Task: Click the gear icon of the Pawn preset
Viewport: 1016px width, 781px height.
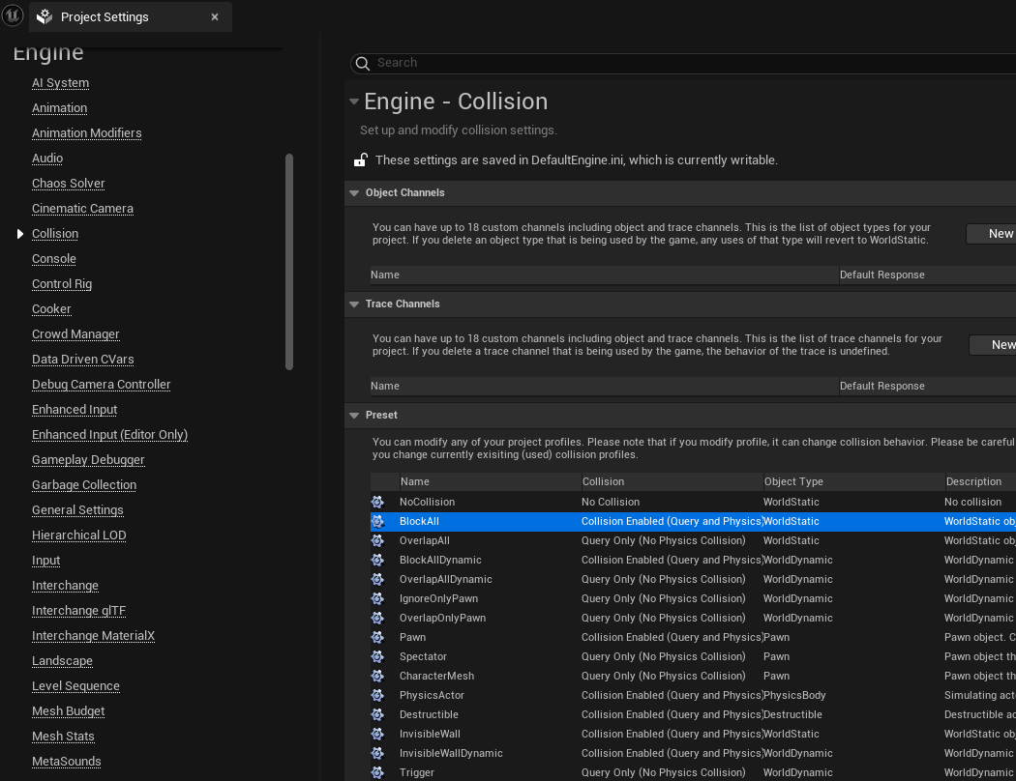Action: [377, 637]
